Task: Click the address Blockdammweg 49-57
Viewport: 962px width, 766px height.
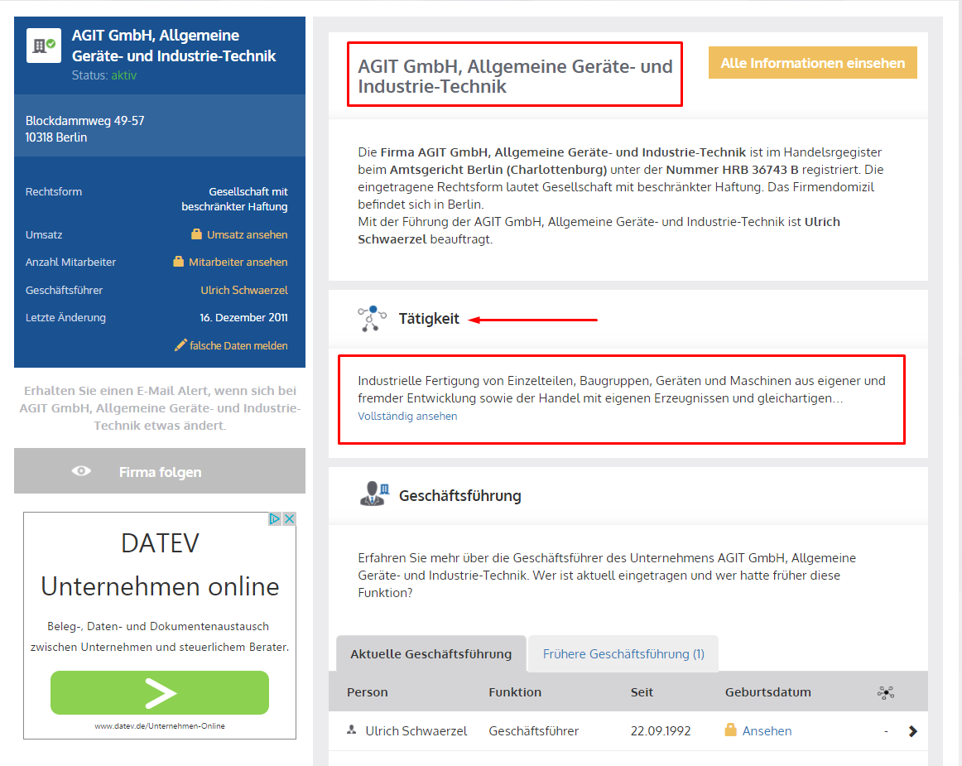Action: point(84,121)
